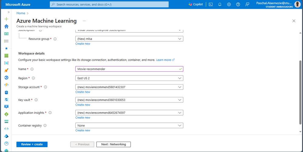Viewport: 303px width, 152px height.
Task: Open the Feedback icon
Action: pyautogui.click(x=247, y=4)
